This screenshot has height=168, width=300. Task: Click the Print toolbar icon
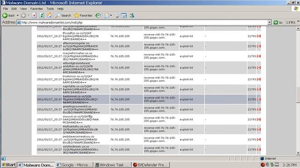point(117,15)
